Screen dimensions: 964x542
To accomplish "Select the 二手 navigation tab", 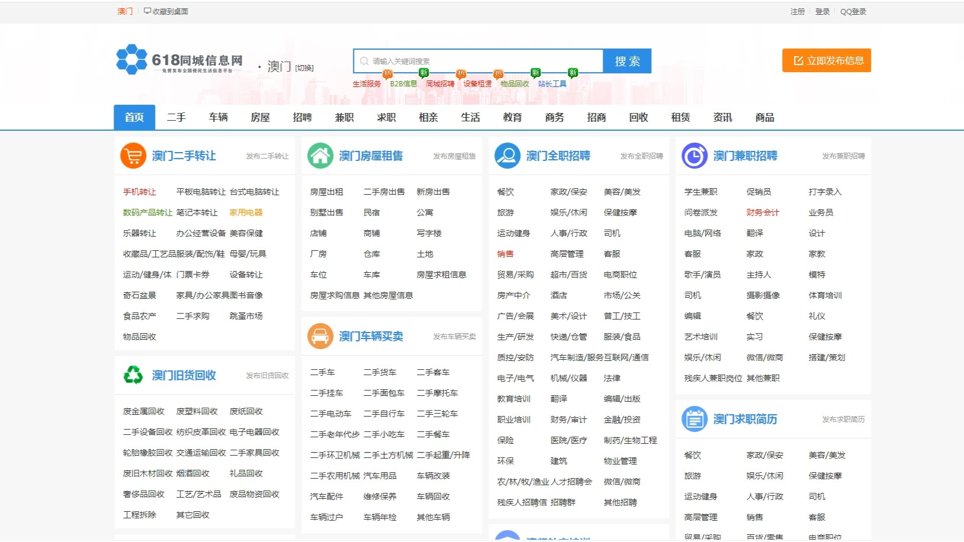I will (176, 117).
